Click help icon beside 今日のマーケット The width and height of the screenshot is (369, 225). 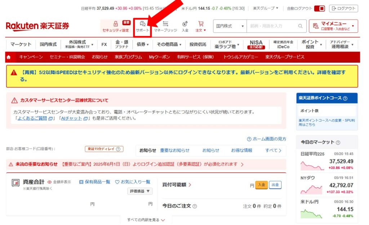tap(338, 142)
